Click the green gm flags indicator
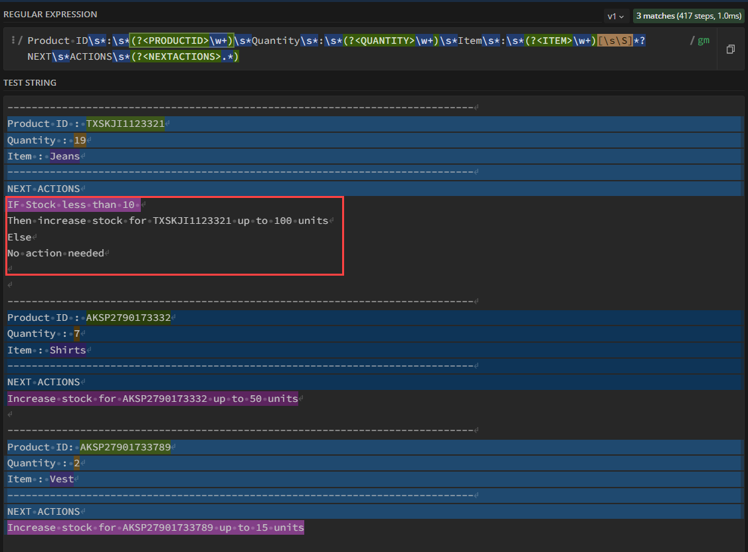This screenshot has height=552, width=748. coord(703,40)
